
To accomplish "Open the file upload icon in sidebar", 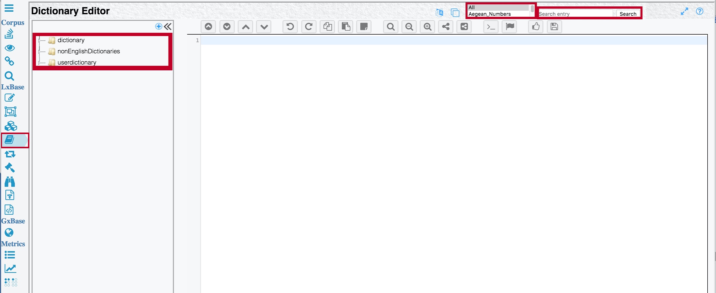I will pos(10,195).
